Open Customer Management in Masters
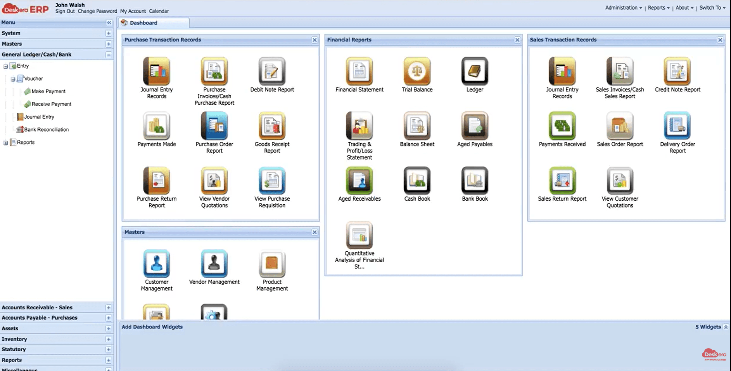This screenshot has height=371, width=731. click(x=157, y=263)
